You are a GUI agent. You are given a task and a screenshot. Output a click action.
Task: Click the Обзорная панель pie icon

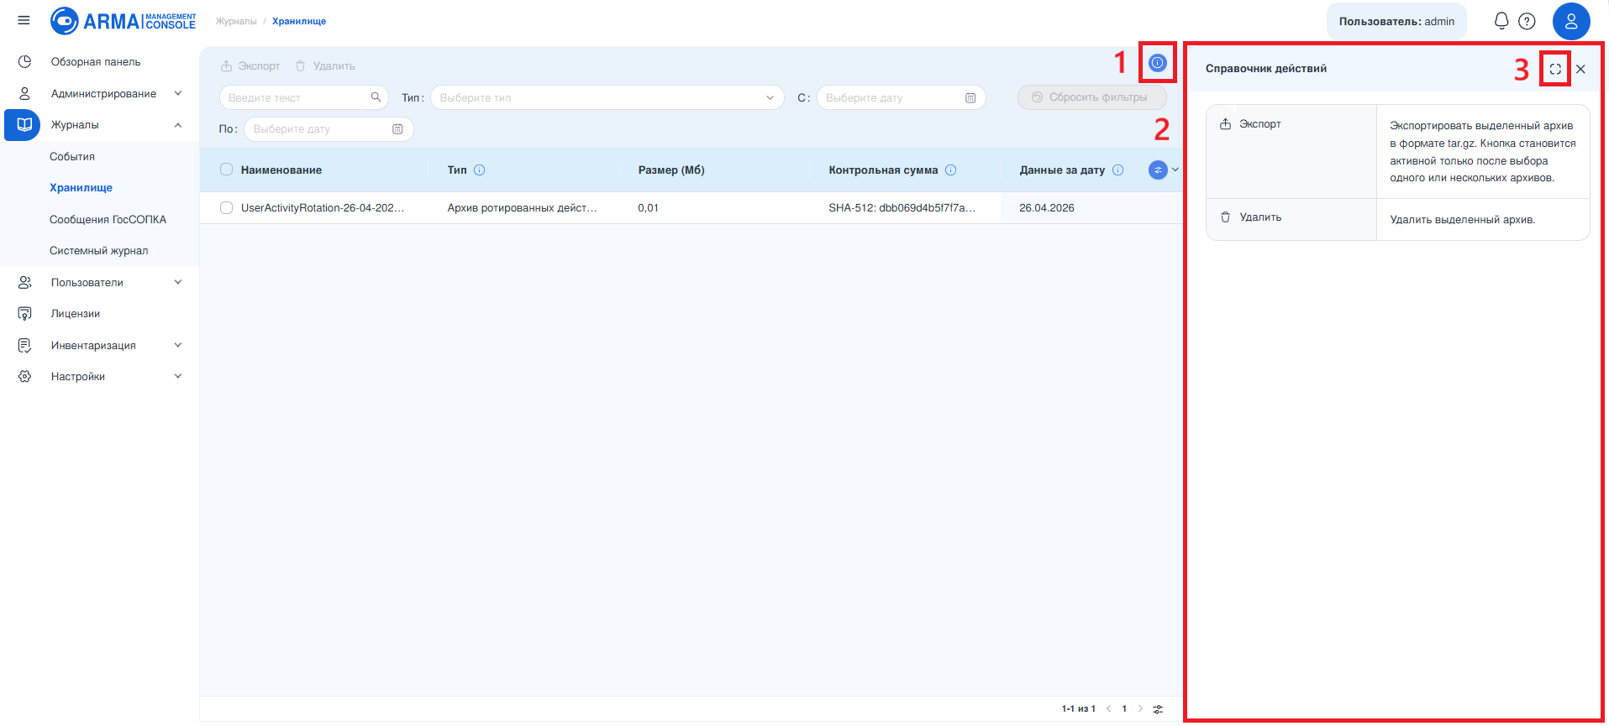click(24, 62)
